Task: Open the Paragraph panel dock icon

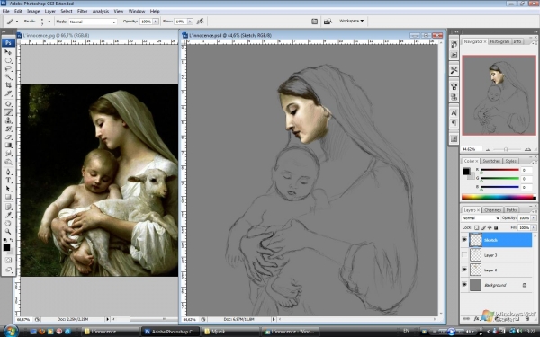Action: [454, 123]
